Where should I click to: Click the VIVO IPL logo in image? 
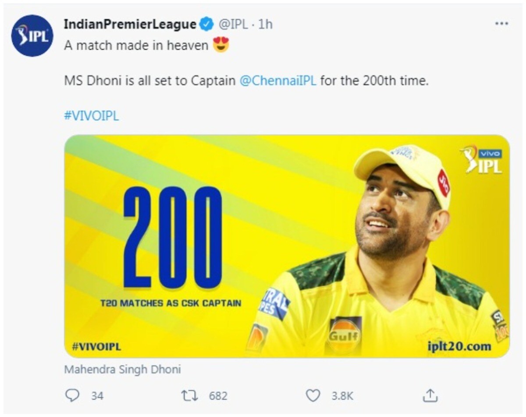point(482,160)
